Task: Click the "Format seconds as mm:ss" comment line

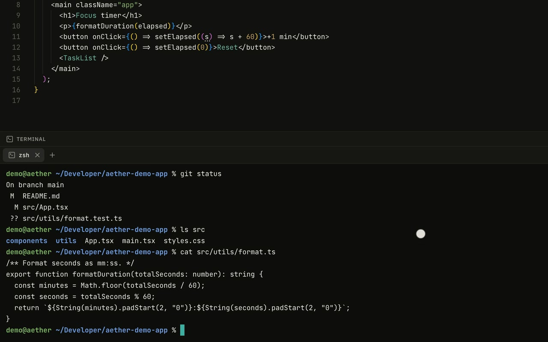Action: 70,263
